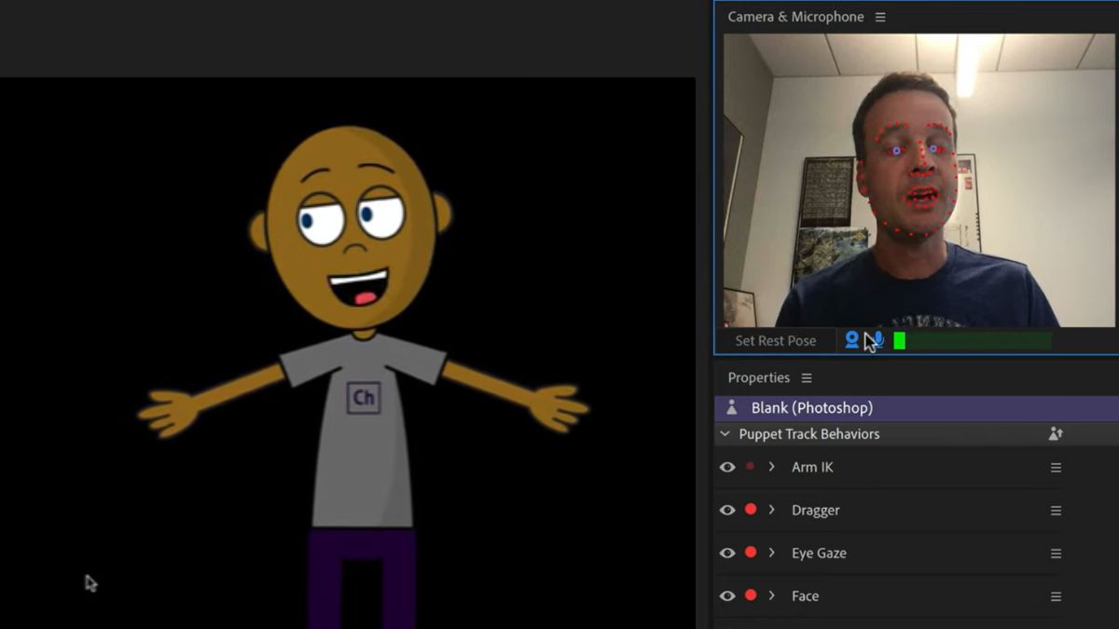Click the webcam preview video
1119x629 pixels.
tap(919, 180)
